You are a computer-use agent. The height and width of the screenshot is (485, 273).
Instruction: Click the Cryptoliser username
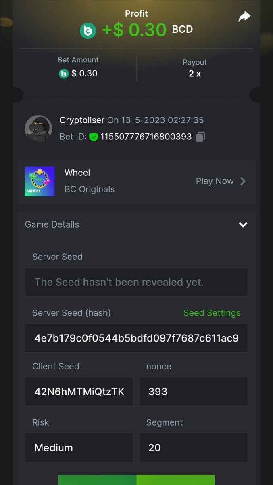(82, 120)
